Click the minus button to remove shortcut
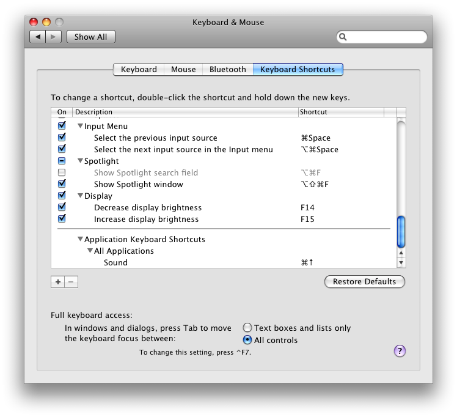 (71, 282)
